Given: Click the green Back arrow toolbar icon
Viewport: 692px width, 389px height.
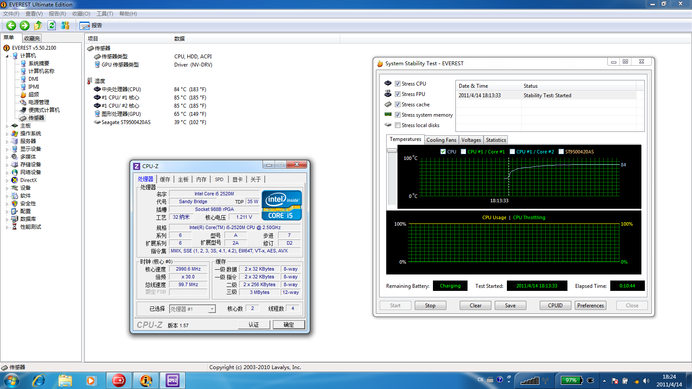Looking at the screenshot, I should click(x=11, y=26).
